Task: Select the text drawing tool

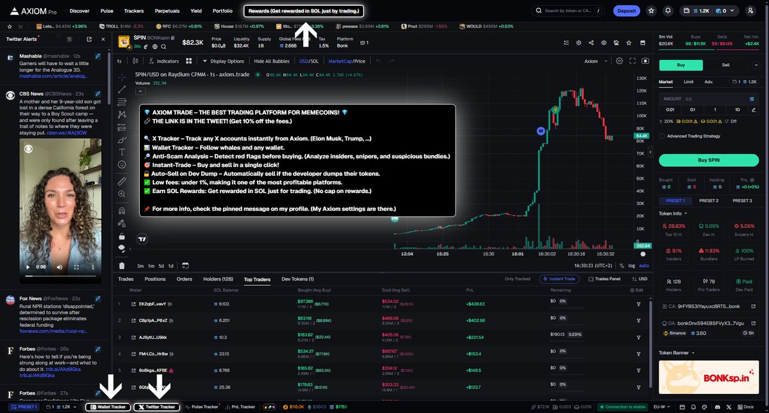Action: point(122,152)
